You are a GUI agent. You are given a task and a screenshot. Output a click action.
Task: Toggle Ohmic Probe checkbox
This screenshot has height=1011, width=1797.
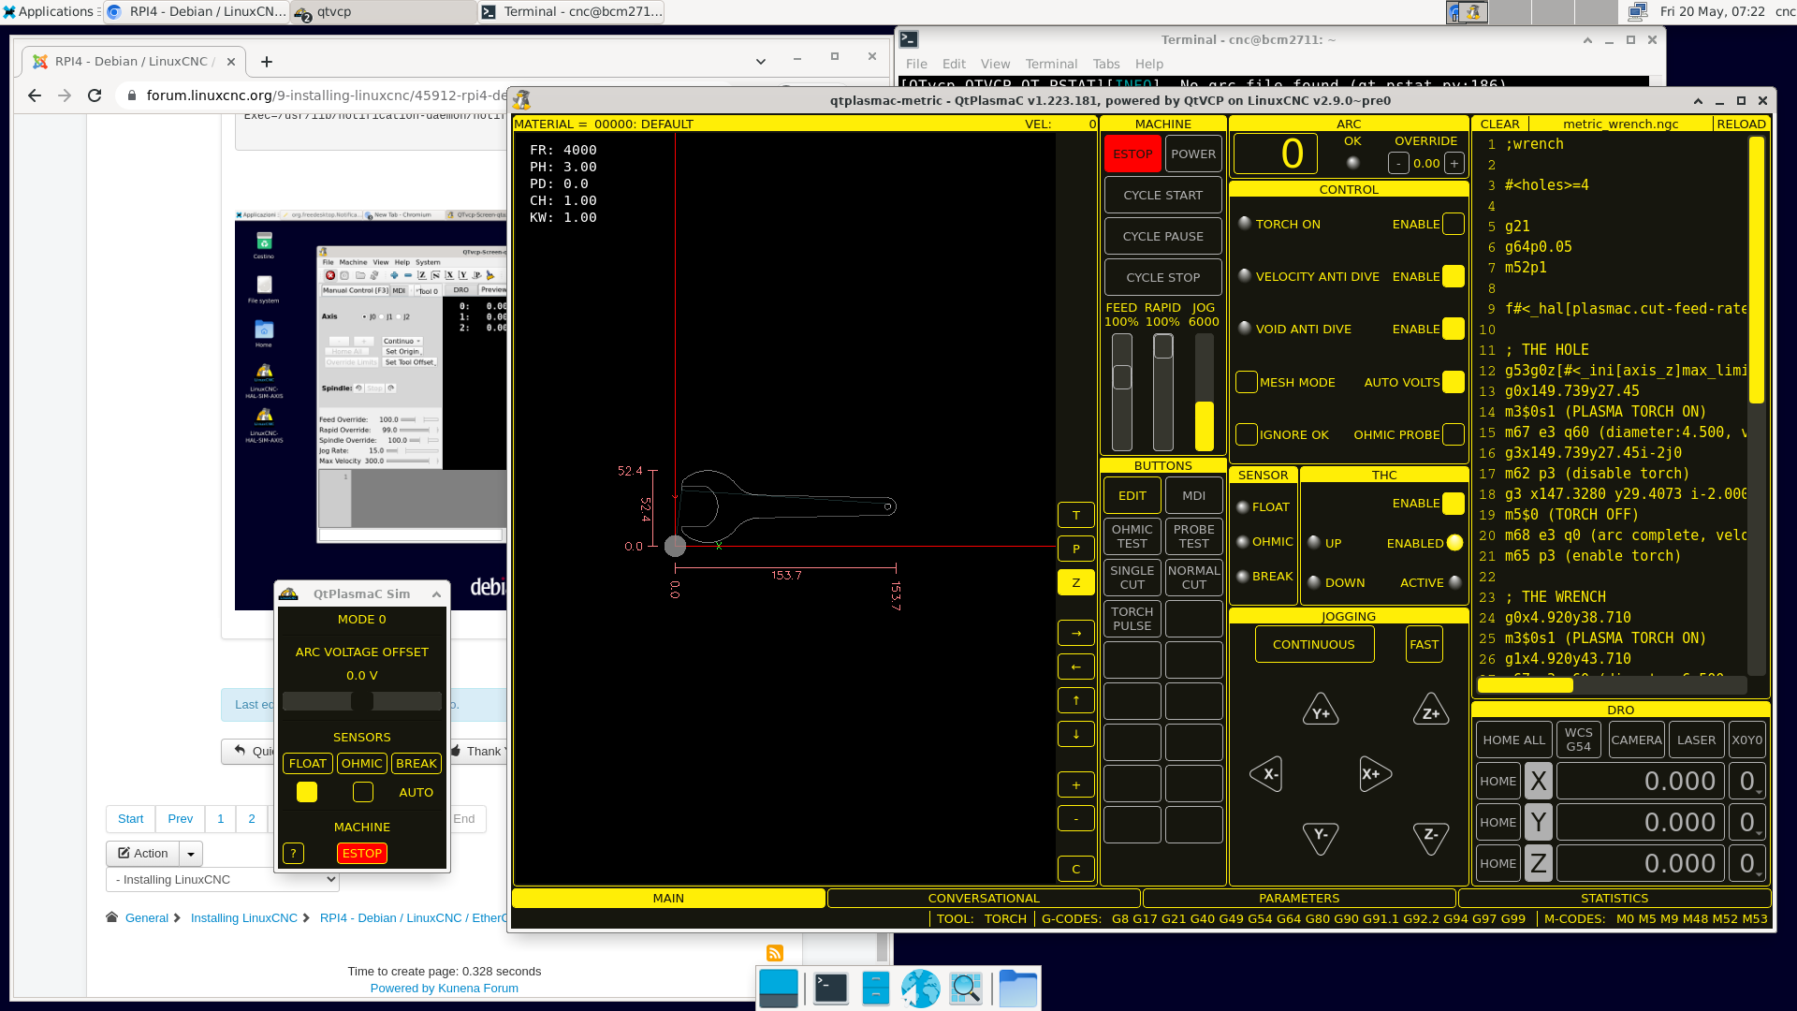tap(1453, 434)
